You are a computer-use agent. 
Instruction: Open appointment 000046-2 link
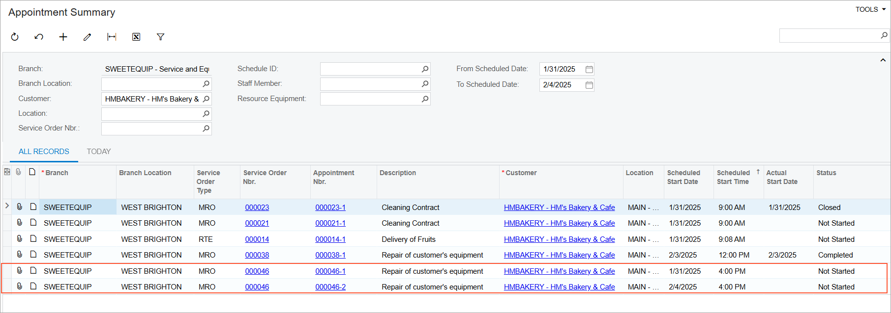pyautogui.click(x=330, y=287)
